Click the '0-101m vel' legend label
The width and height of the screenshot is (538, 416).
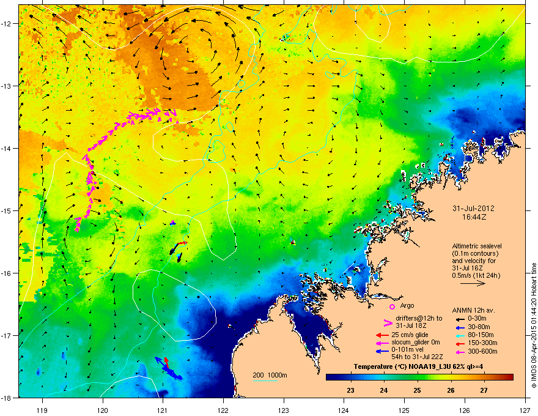[406, 350]
